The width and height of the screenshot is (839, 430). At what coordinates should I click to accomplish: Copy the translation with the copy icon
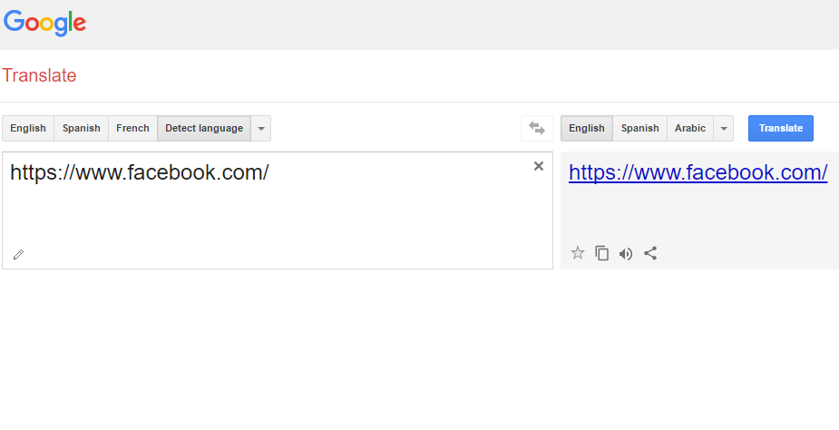coord(602,253)
